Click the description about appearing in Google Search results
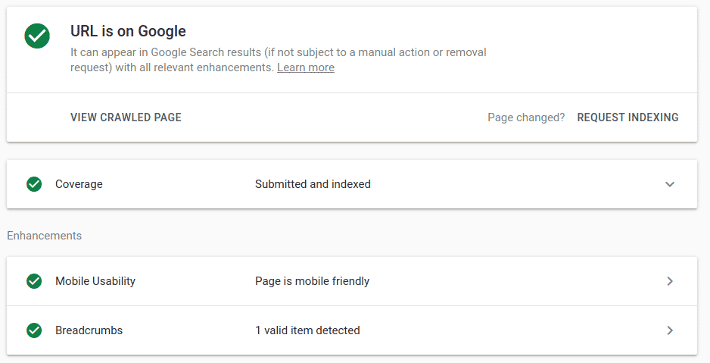The image size is (710, 363). 278,53
